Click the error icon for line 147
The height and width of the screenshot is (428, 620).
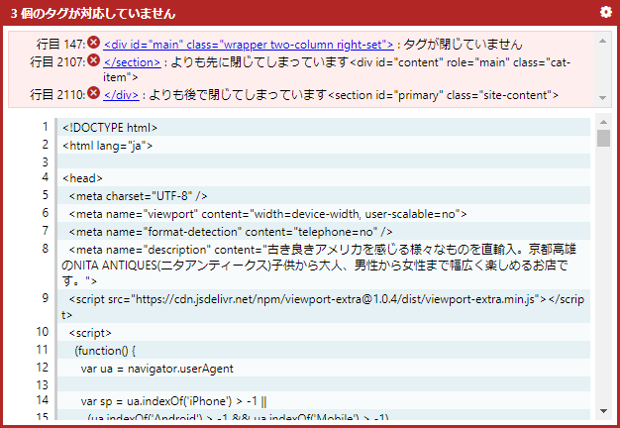coord(94,42)
